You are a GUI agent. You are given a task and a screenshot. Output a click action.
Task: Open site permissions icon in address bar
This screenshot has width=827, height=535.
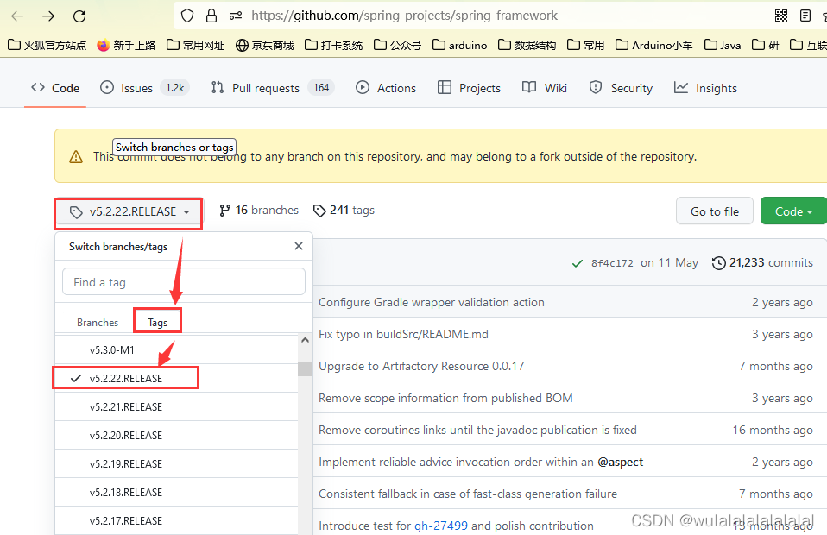coord(235,16)
